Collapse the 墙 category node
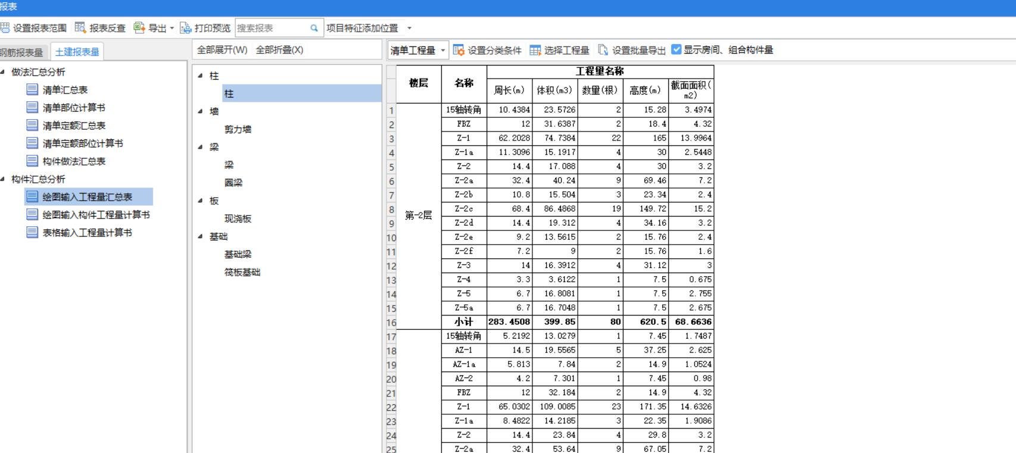Viewport: 1016px width, 453px height. (200, 111)
